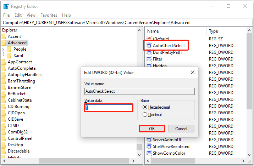Image resolution: width=254 pixels, height=166 pixels.
Task: Click the DontPrettyPath DWORD icon
Action: (149, 52)
